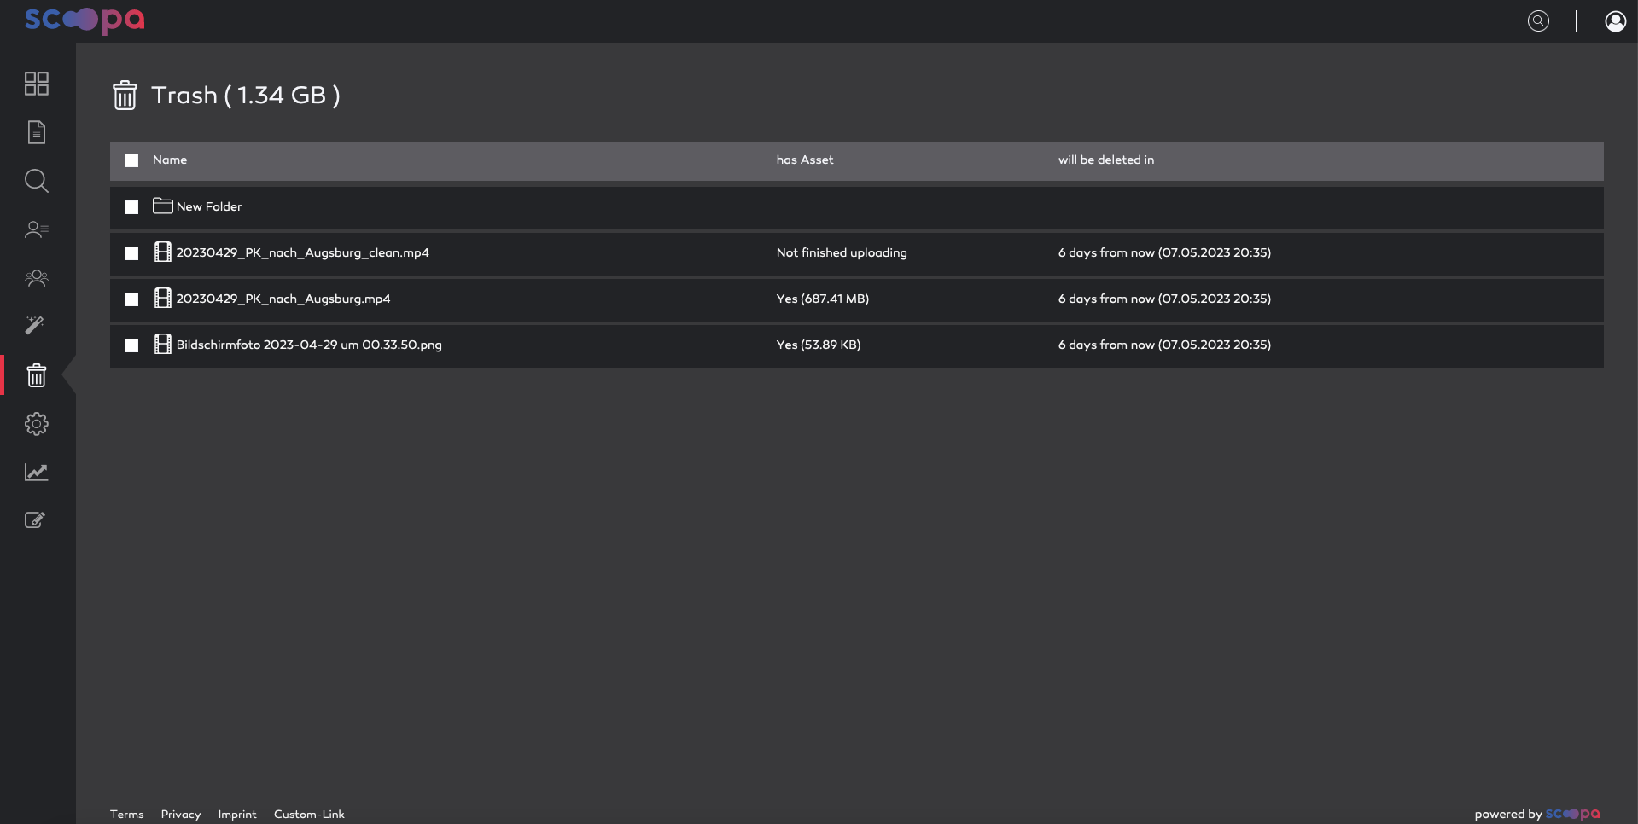The height and width of the screenshot is (824, 1638).
Task: Open the documents icon in sidebar
Action: [37, 132]
